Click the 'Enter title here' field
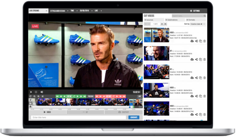Image resolution: width=236 pixels, height=139 pixels. click(78, 117)
